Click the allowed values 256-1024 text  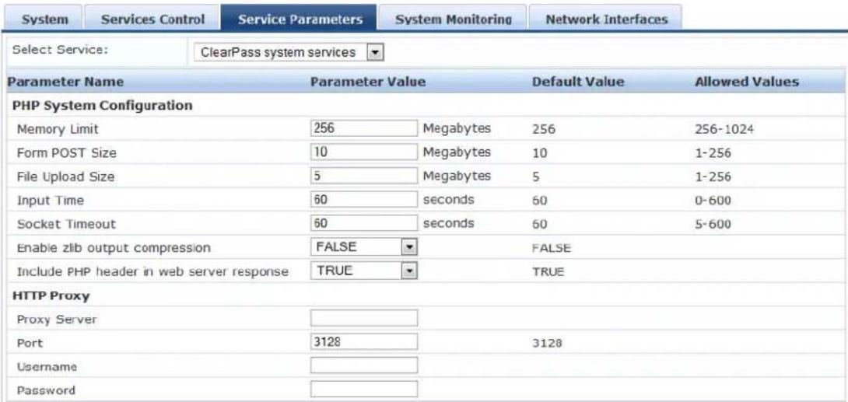pos(723,130)
